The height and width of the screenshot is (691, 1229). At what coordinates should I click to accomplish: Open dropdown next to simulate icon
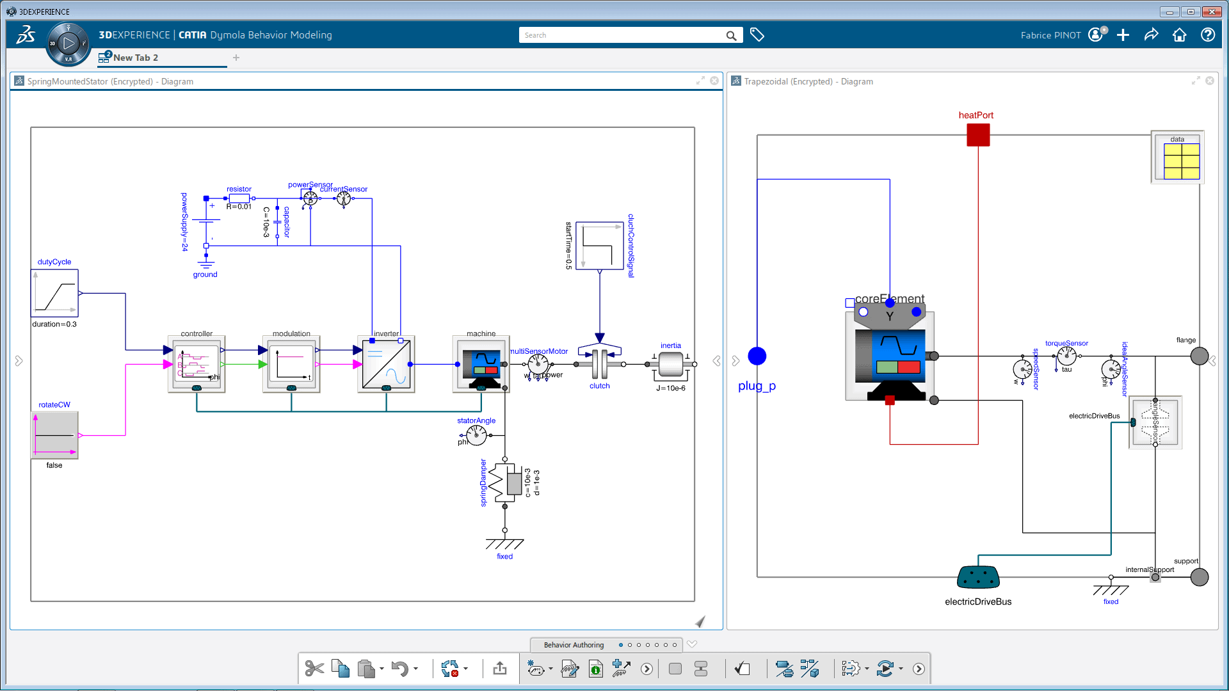pos(901,669)
